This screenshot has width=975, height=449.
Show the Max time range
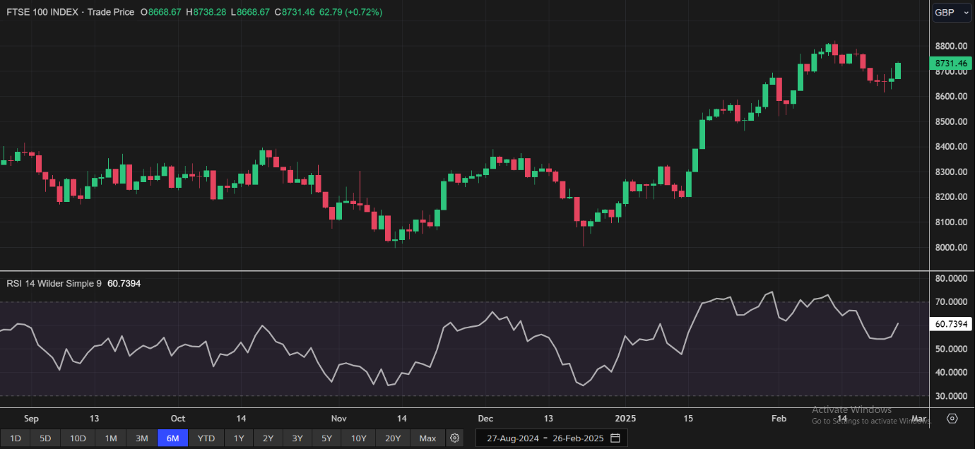(x=427, y=438)
